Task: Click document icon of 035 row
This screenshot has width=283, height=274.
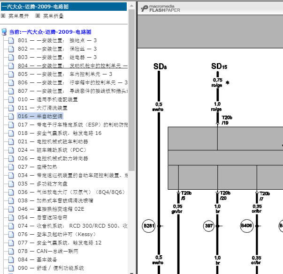Action: [11, 184]
